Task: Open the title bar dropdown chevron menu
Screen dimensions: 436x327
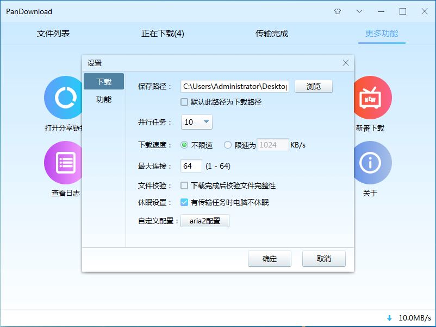Action: coord(359,11)
